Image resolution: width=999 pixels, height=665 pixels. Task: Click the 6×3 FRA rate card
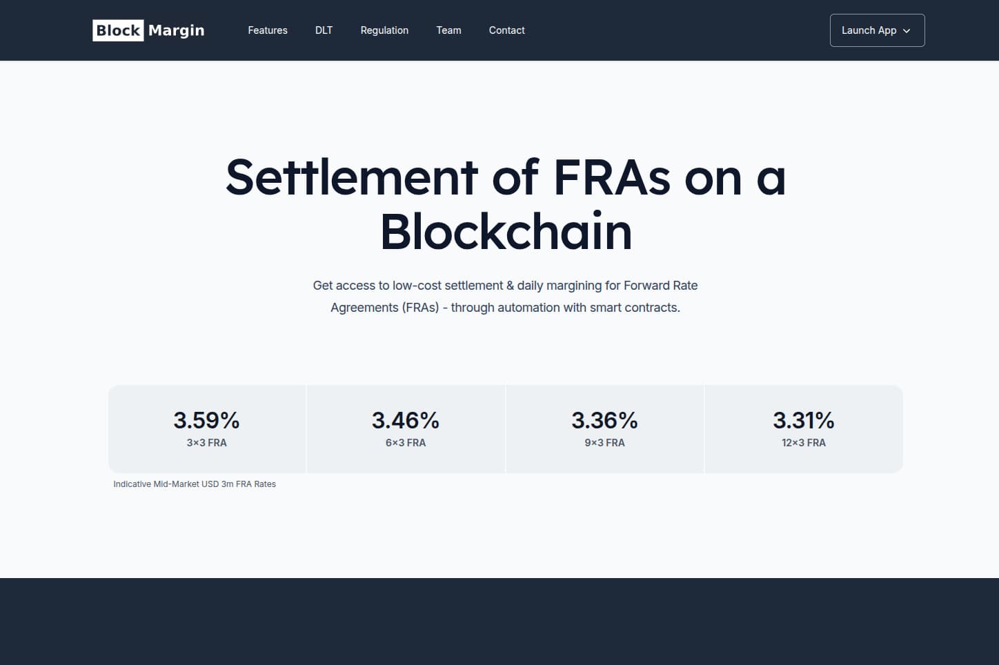(x=406, y=428)
